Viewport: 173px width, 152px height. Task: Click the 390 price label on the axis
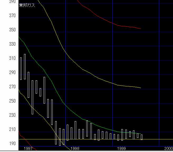point(12,2)
